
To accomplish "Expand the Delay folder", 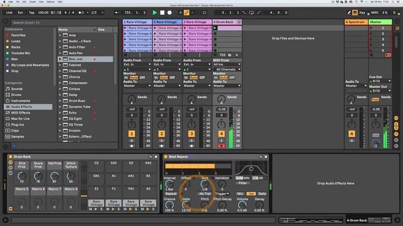I will (x=60, y=95).
